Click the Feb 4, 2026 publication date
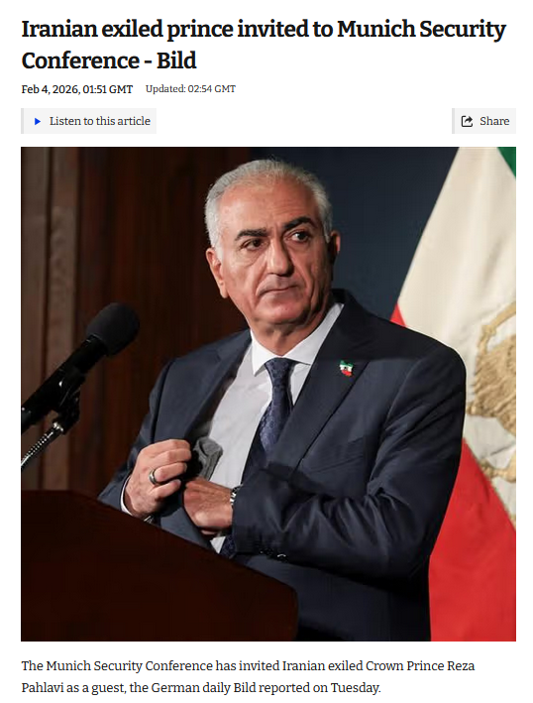 click(x=77, y=89)
